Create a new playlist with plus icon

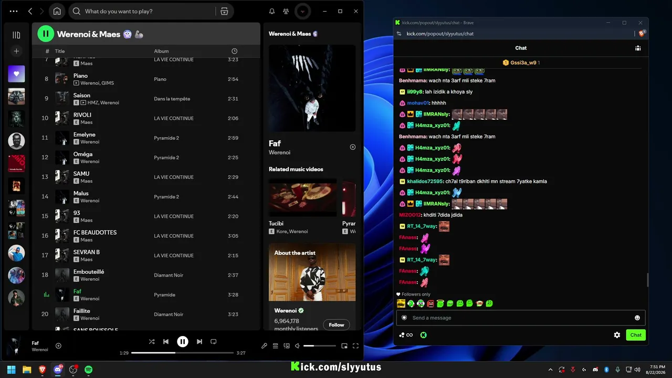(x=16, y=51)
